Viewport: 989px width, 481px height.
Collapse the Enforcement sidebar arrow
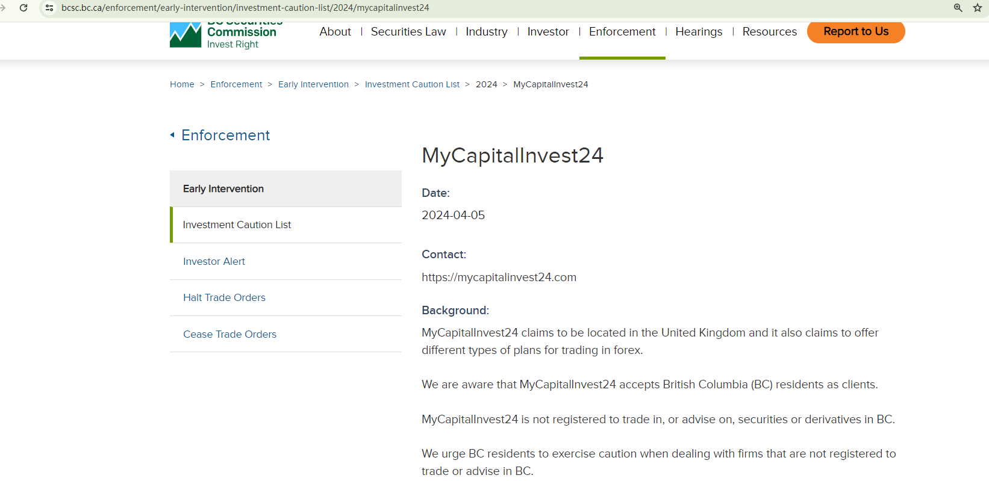tap(172, 135)
